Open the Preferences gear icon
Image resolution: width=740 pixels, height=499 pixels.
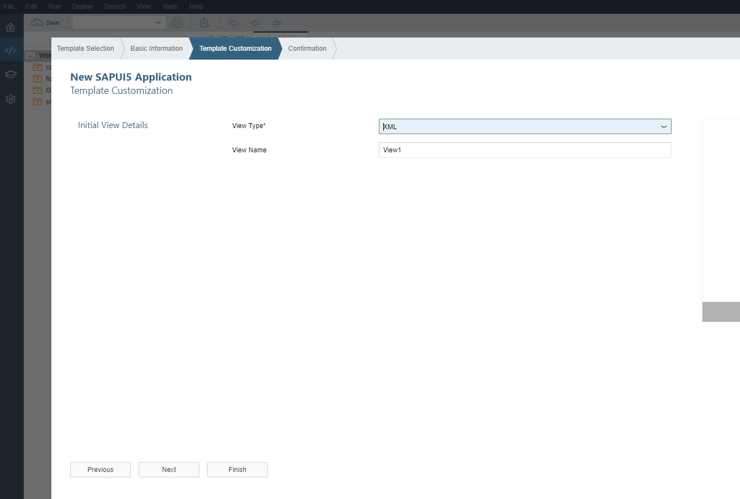tap(10, 99)
